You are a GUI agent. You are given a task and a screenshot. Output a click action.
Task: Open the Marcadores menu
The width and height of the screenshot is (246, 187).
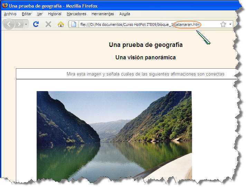tap(76, 14)
